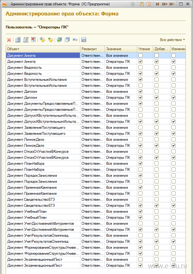Open the Все действия dropdown menu
Image resolution: width=193 pixels, height=274 pixels.
coord(173,40)
